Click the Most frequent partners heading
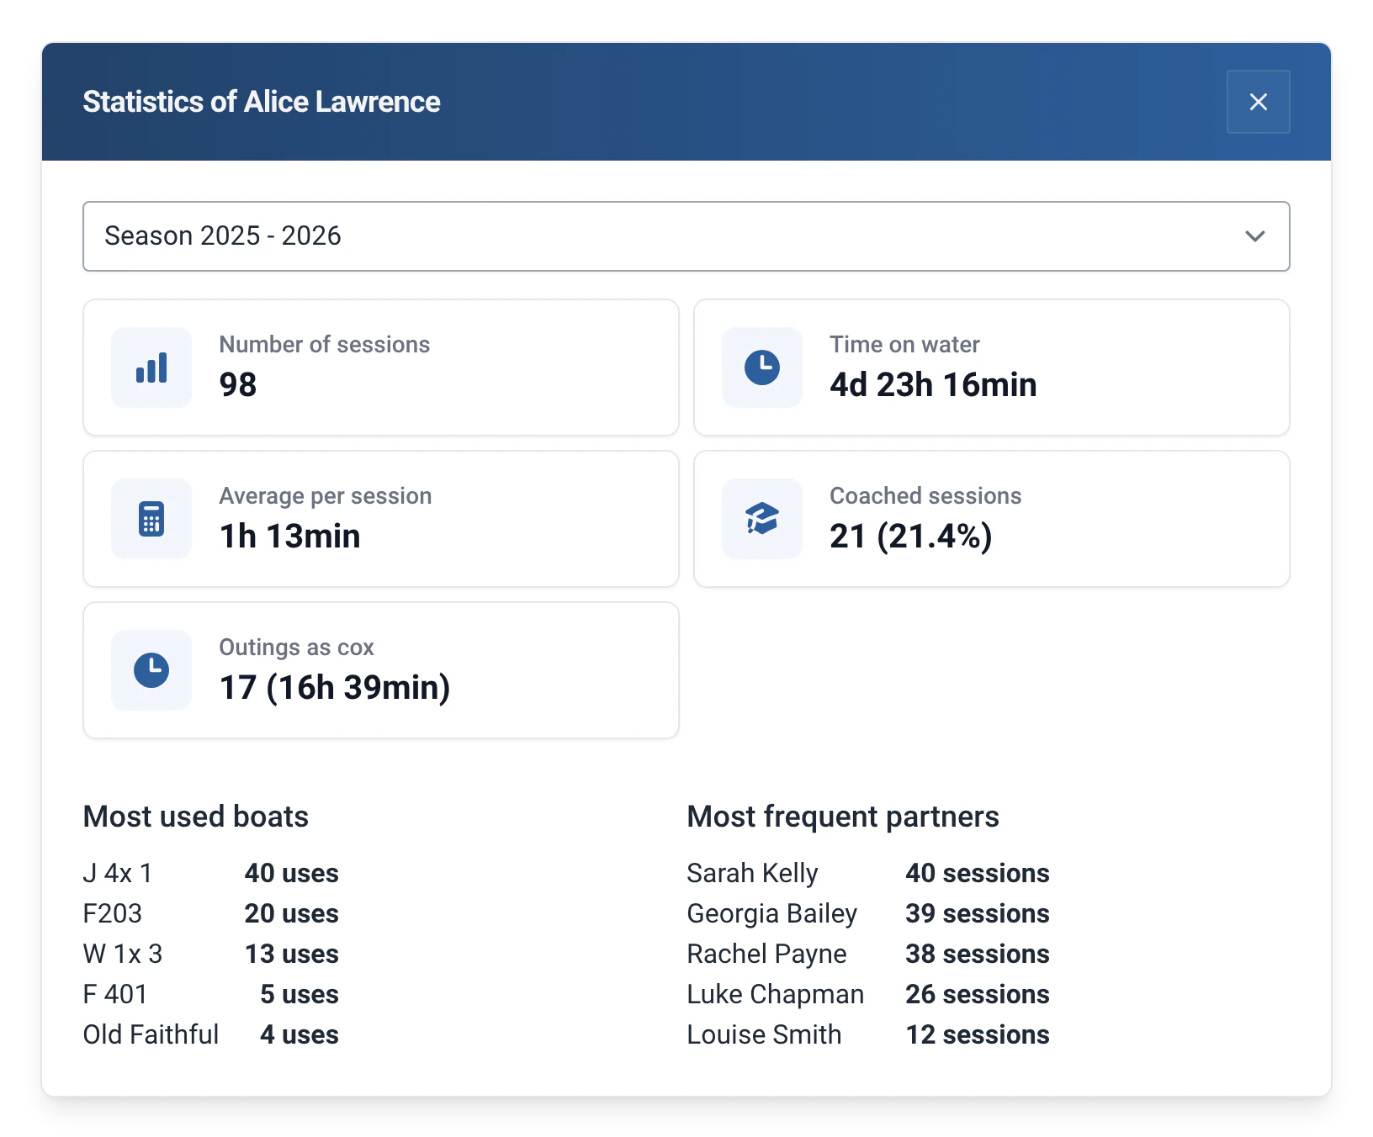The width and height of the screenshot is (1373, 1137). click(843, 817)
